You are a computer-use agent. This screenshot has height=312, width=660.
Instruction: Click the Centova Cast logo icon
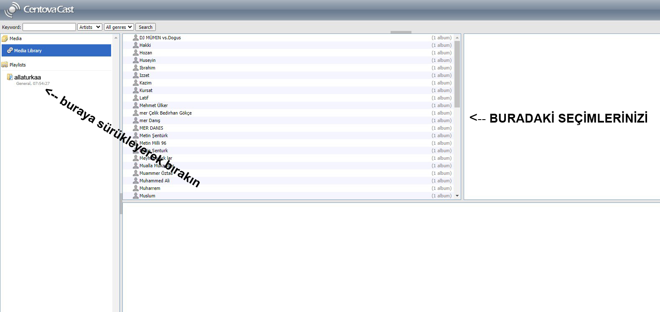[x=12, y=9]
